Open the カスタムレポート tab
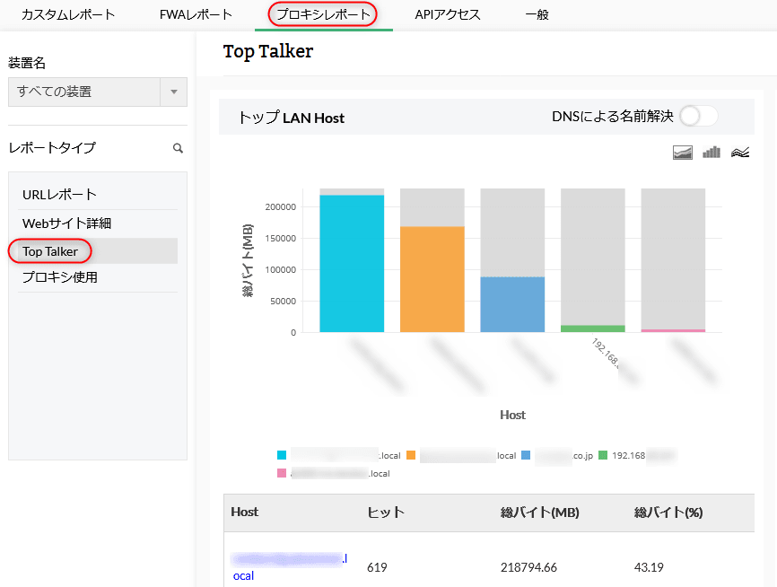 pyautogui.click(x=68, y=14)
